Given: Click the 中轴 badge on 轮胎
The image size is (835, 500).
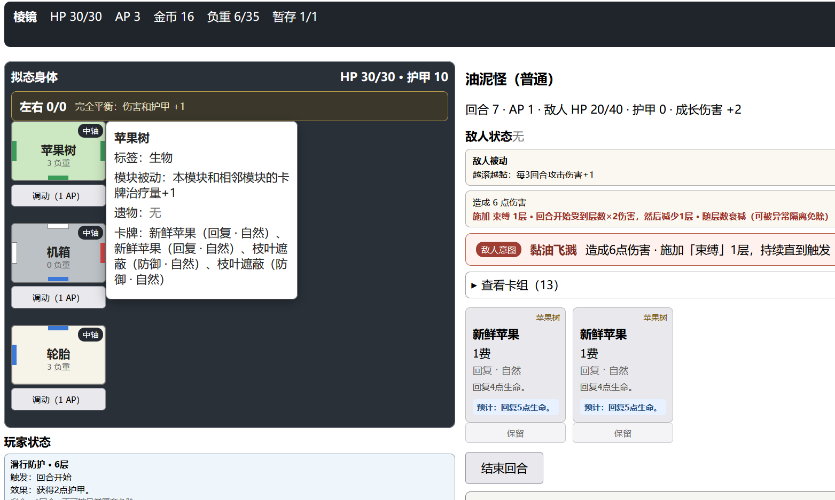Looking at the screenshot, I should (x=91, y=335).
